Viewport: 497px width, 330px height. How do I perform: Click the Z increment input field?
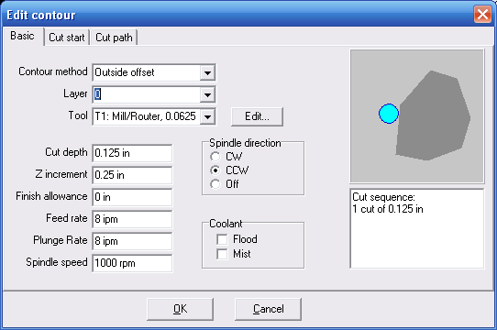click(x=132, y=175)
